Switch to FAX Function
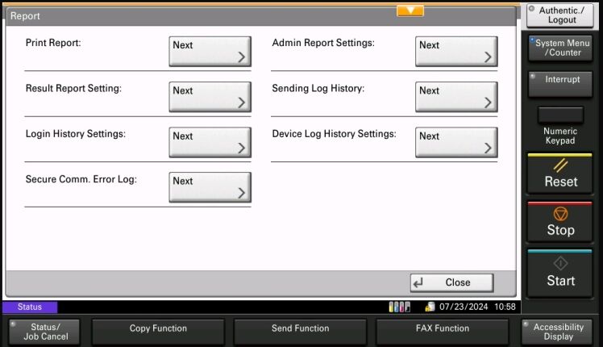603x347 pixels. tap(443, 329)
